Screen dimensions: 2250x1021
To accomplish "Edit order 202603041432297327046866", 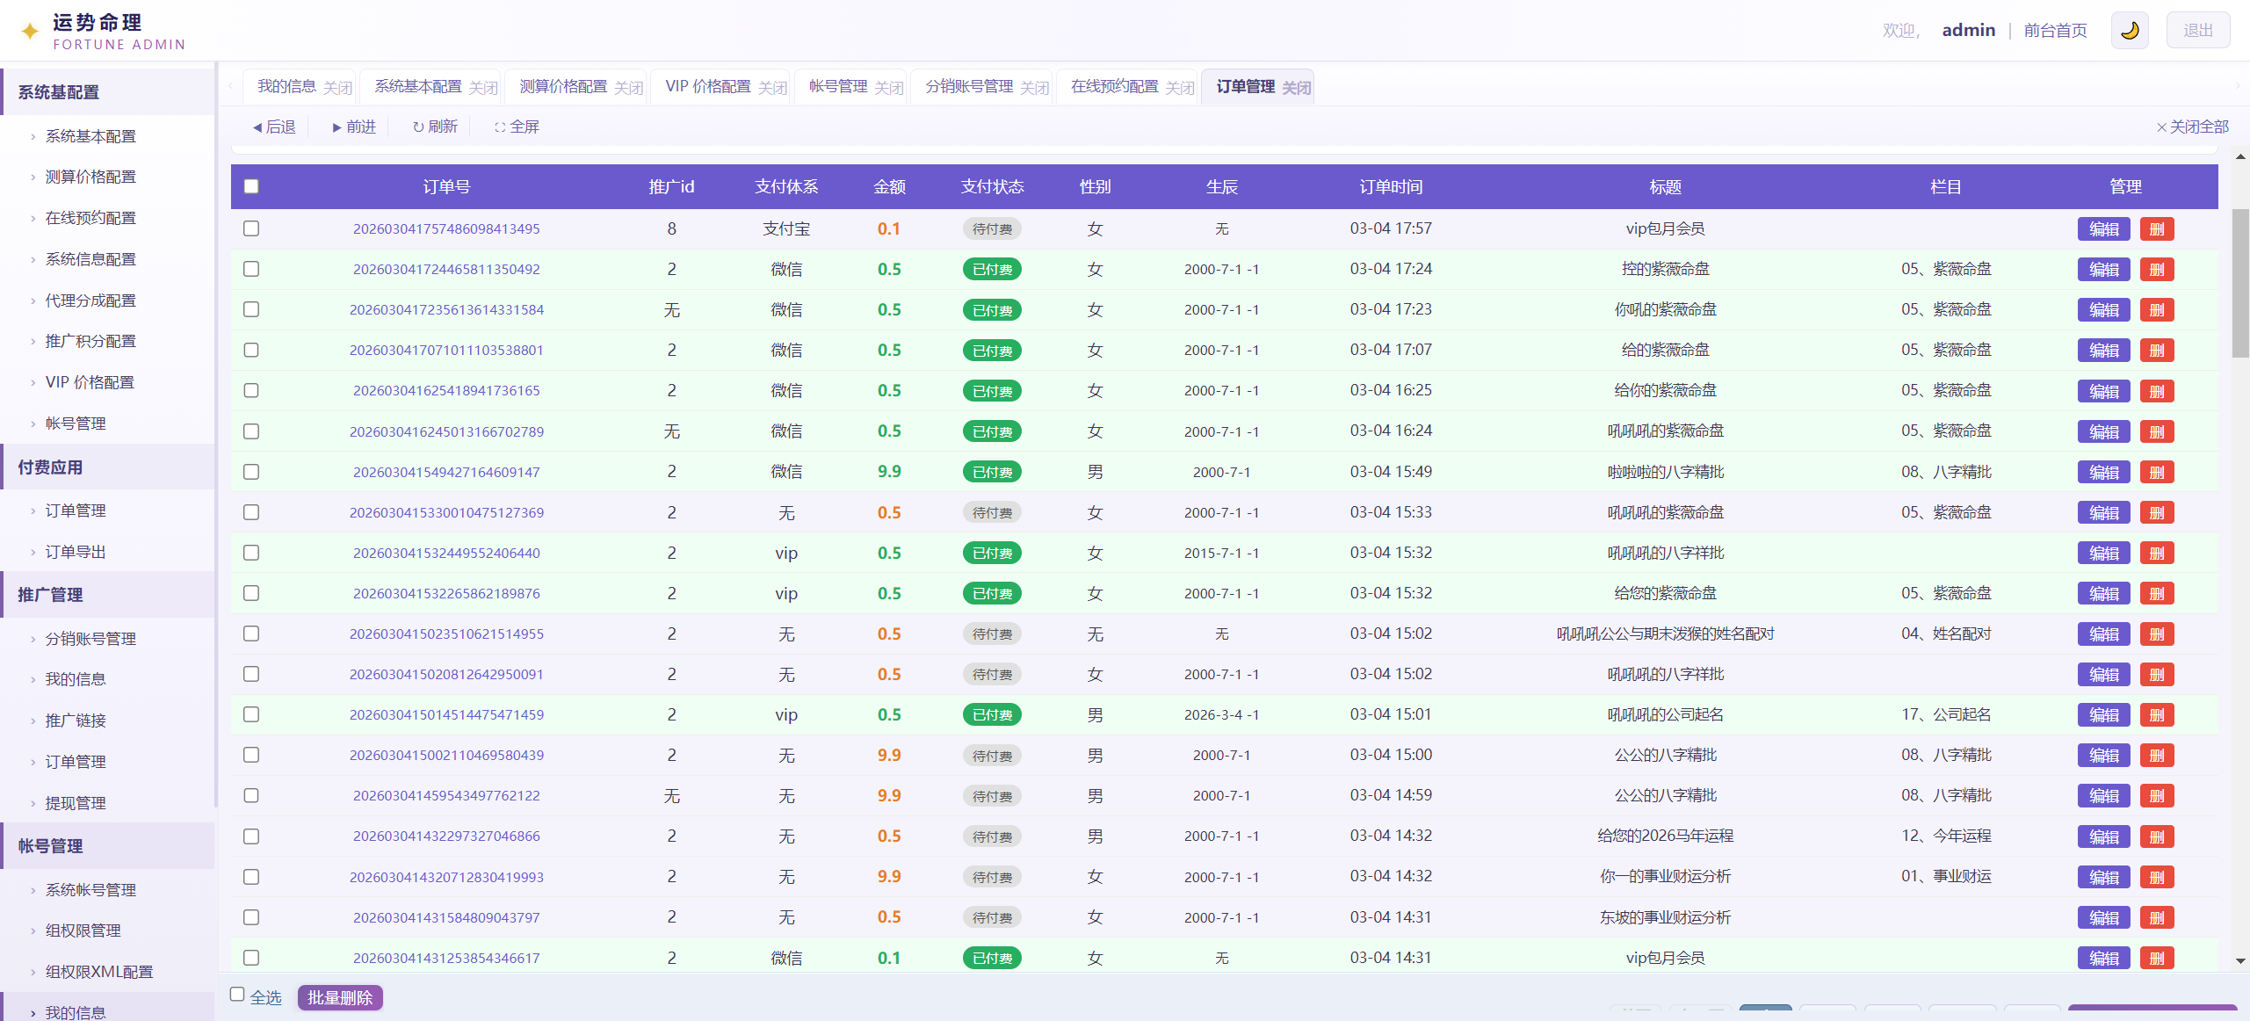I will (2104, 837).
